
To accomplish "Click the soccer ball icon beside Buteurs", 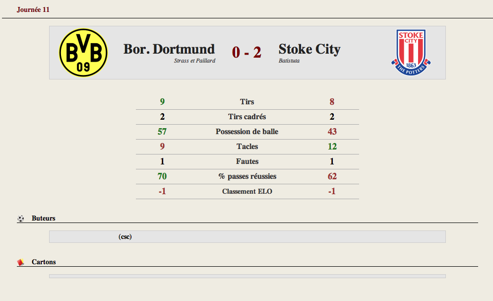I will point(21,219).
